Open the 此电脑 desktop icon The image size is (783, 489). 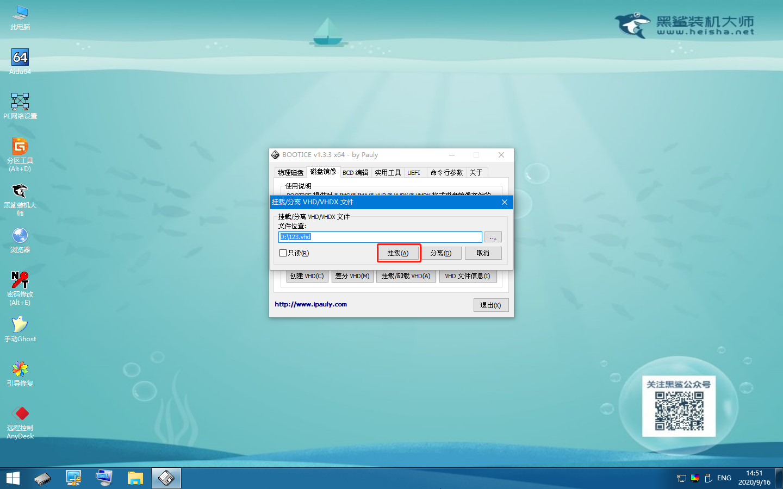[20, 18]
